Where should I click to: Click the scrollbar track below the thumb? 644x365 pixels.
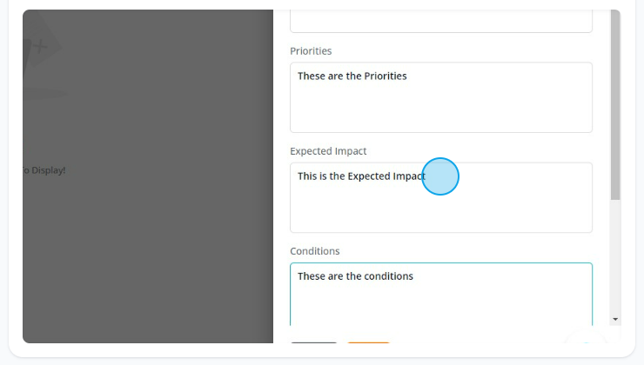point(615,257)
